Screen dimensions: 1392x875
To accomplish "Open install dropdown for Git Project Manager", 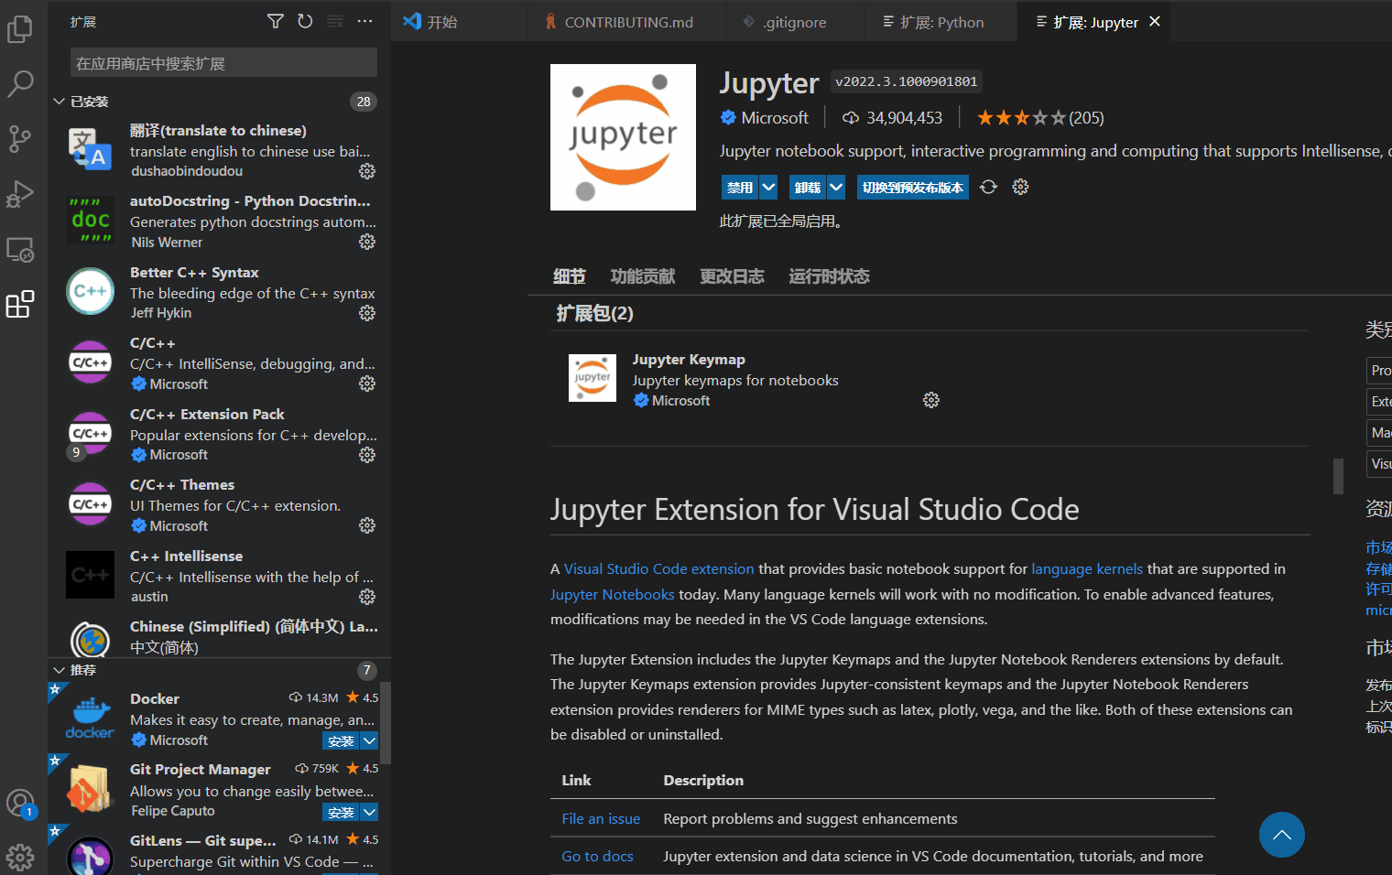I will pos(369,812).
